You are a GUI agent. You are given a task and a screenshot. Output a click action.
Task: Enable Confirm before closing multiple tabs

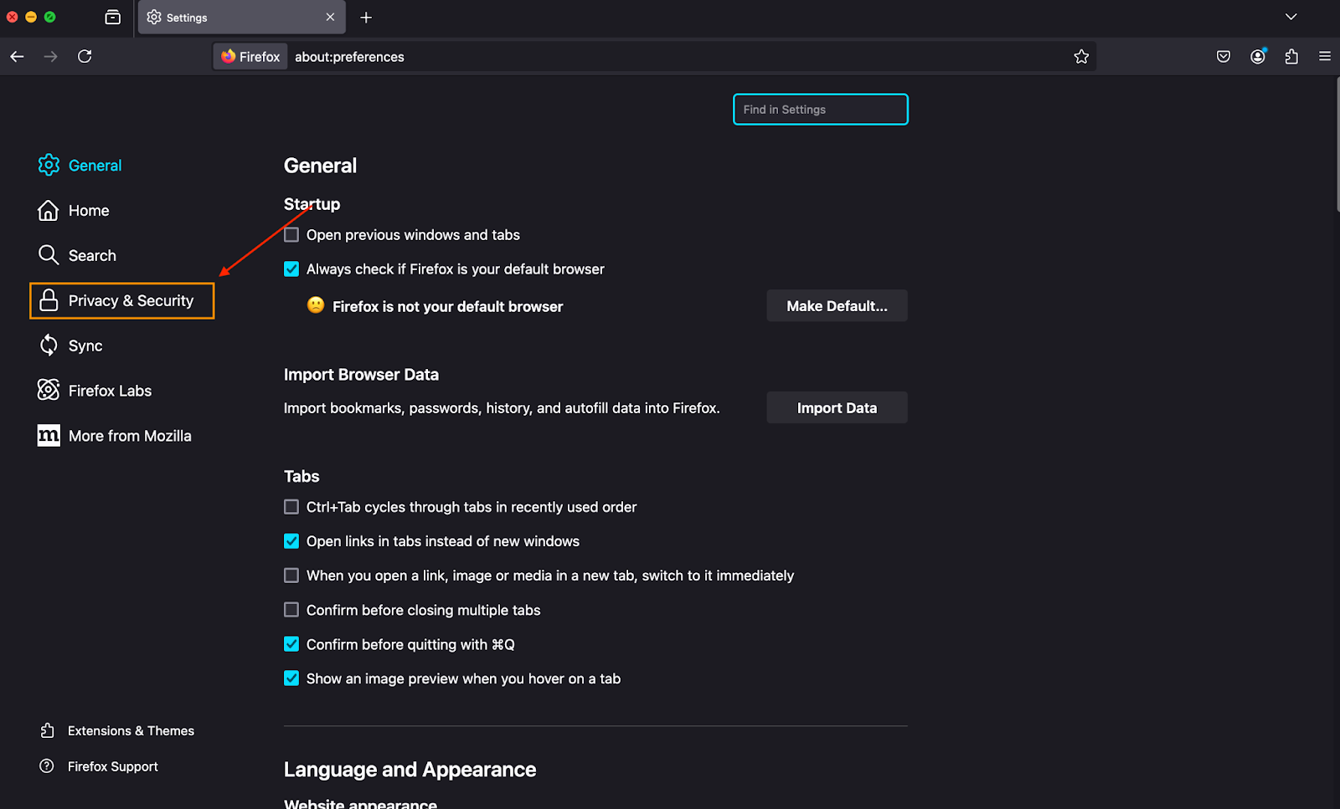(291, 610)
